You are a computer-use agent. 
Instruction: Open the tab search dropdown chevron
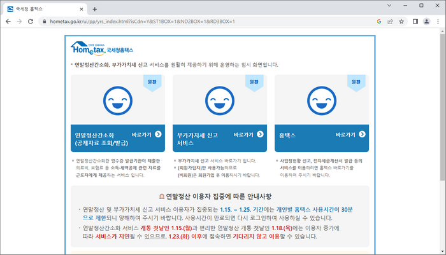(x=389, y=5)
